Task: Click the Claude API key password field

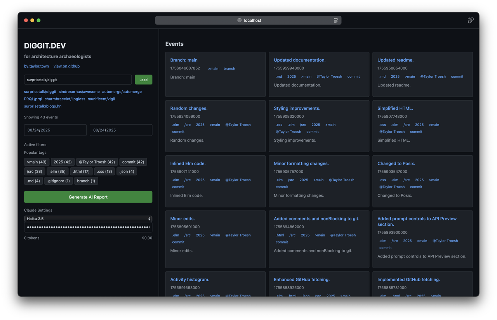Action: [x=88, y=227]
